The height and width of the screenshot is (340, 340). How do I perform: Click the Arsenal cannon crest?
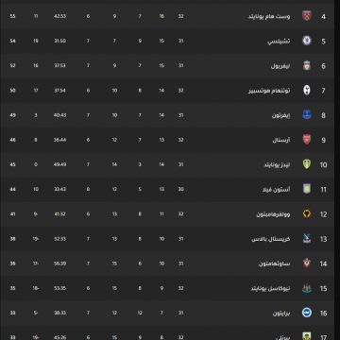(307, 140)
